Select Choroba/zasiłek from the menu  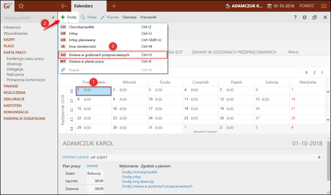coord(113,27)
